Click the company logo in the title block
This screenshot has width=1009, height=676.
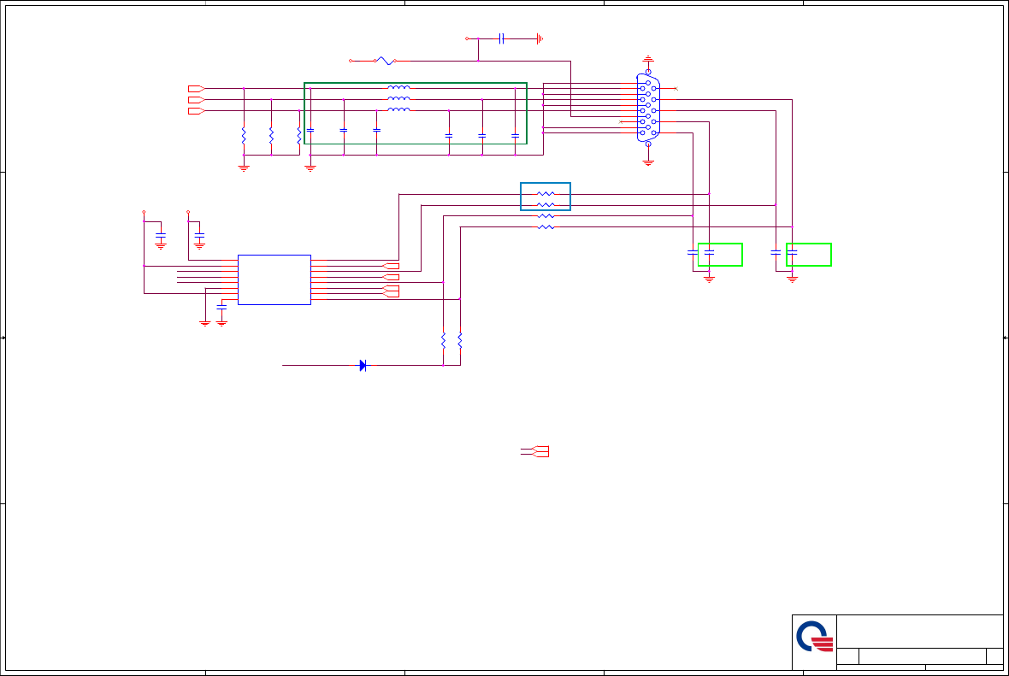click(x=815, y=637)
